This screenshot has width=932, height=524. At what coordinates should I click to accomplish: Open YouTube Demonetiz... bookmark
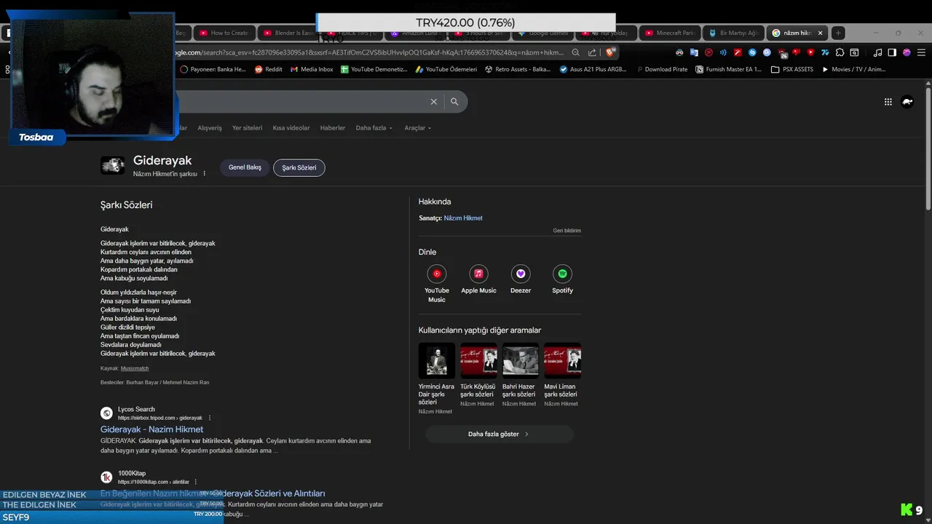click(374, 69)
